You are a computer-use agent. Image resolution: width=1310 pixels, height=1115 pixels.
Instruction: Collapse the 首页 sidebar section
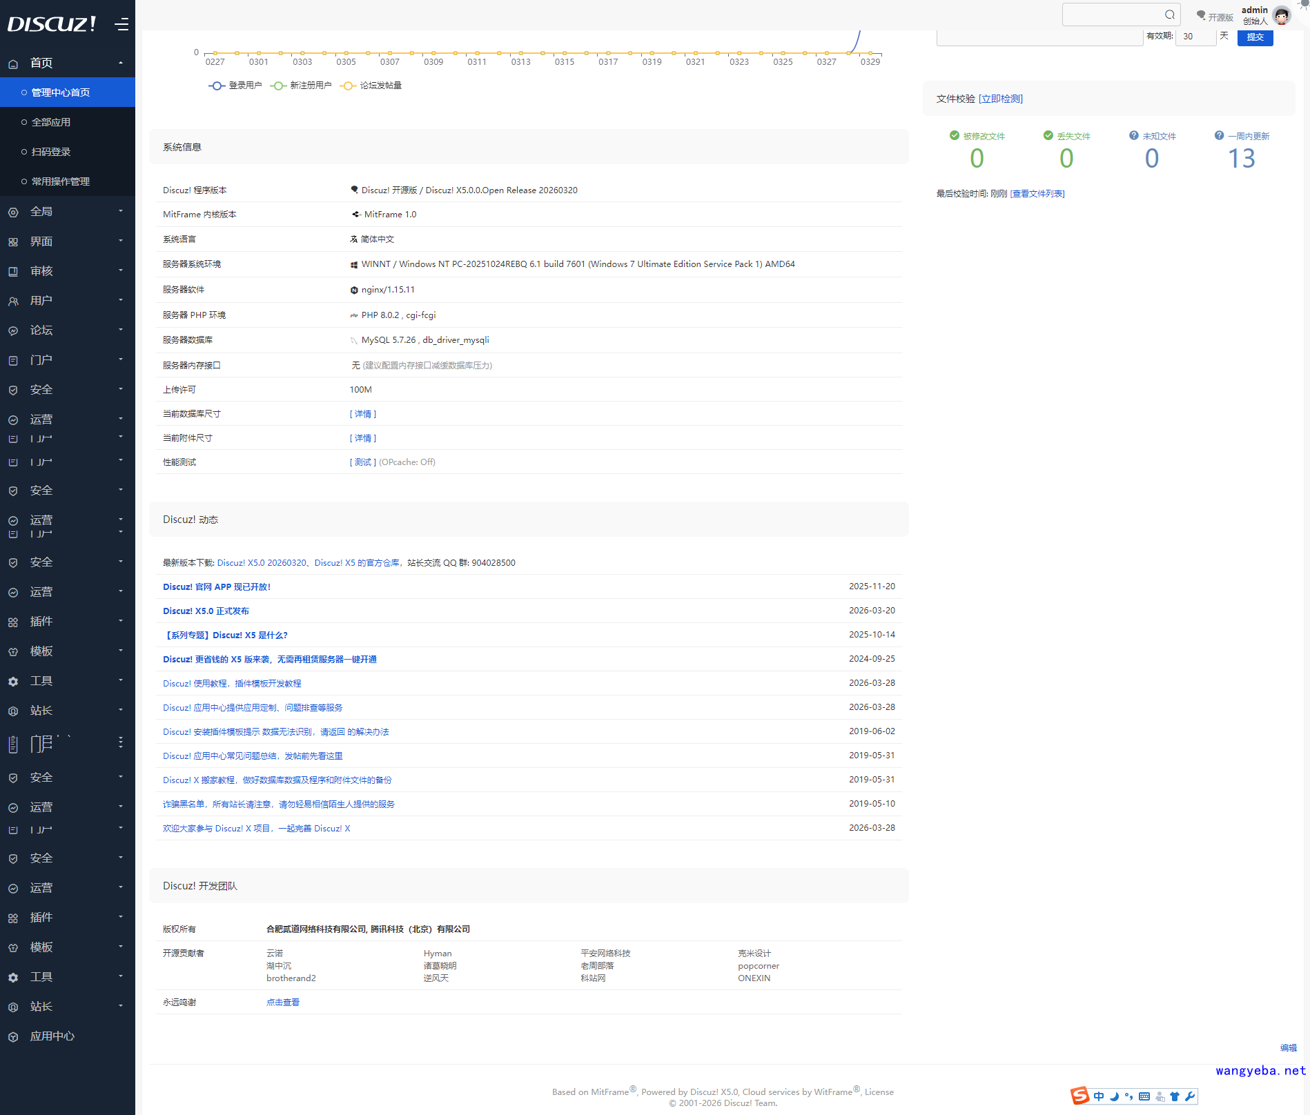(67, 63)
